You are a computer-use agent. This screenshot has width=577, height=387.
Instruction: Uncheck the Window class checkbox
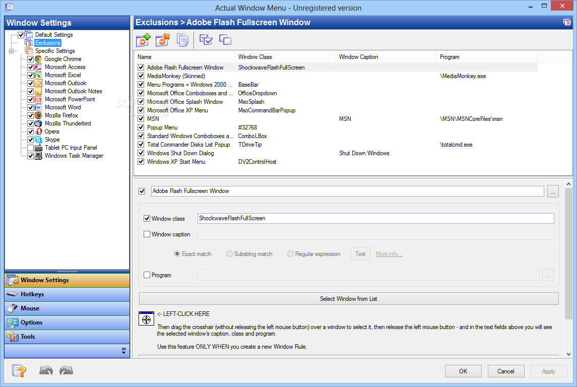147,219
